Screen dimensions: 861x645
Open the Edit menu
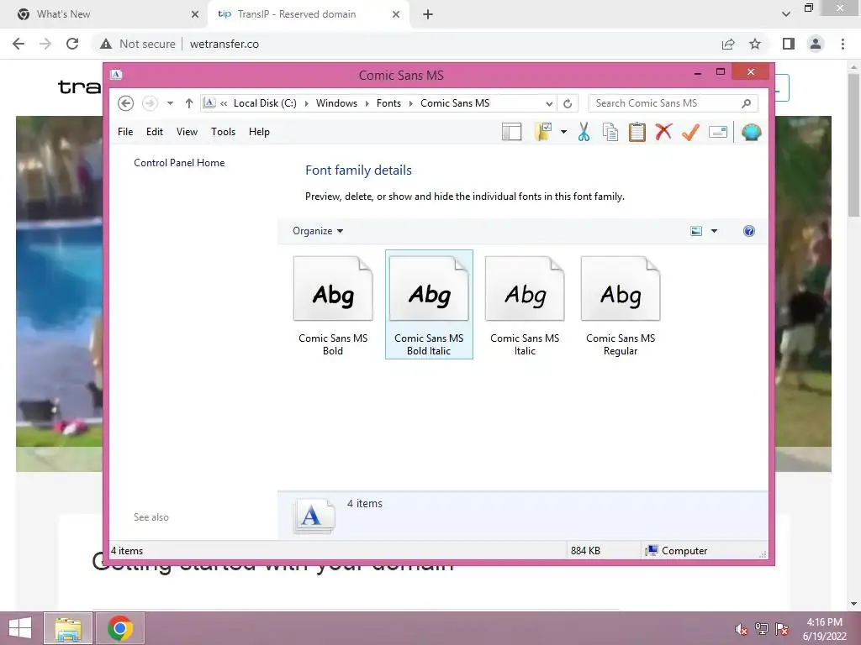pyautogui.click(x=155, y=132)
